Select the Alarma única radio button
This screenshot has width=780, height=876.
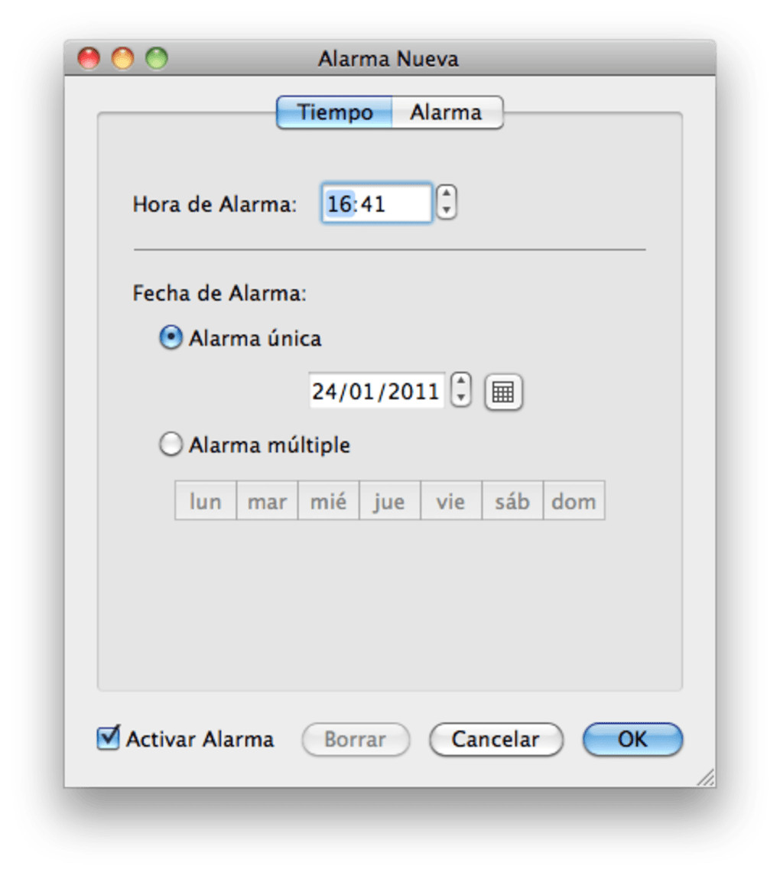(171, 337)
